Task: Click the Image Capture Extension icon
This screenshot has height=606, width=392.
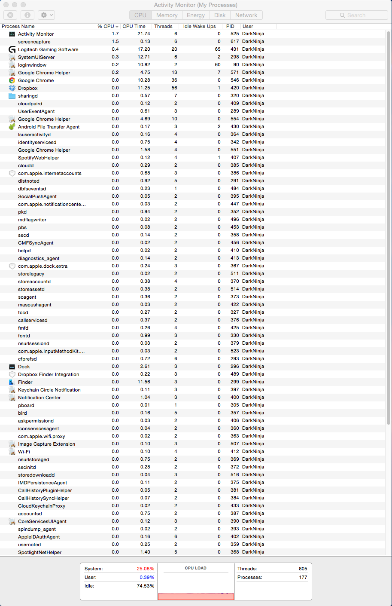Action: (12, 444)
